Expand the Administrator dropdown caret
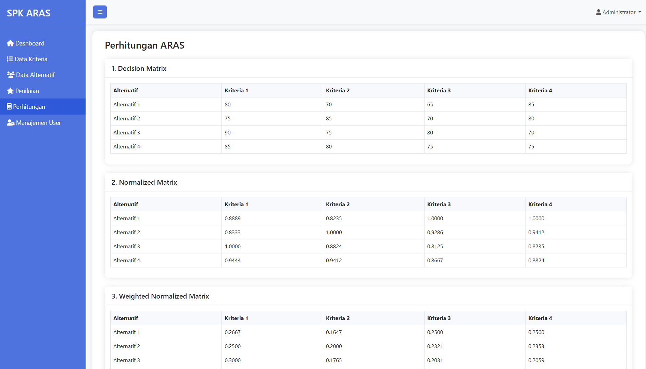This screenshot has height=369, width=646. [639, 12]
